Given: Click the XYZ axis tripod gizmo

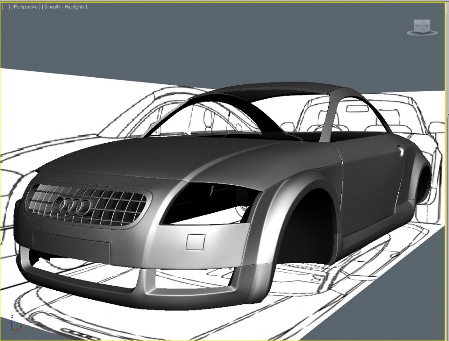Looking at the screenshot, I should pos(16,324).
